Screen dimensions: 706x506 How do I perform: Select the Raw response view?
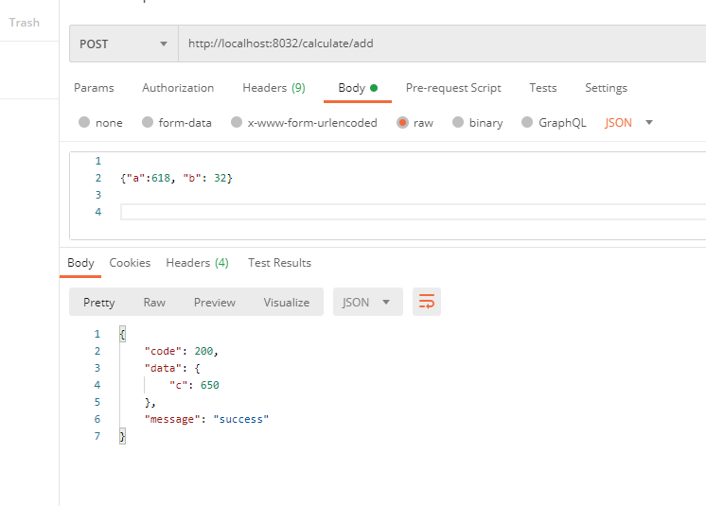[154, 303]
